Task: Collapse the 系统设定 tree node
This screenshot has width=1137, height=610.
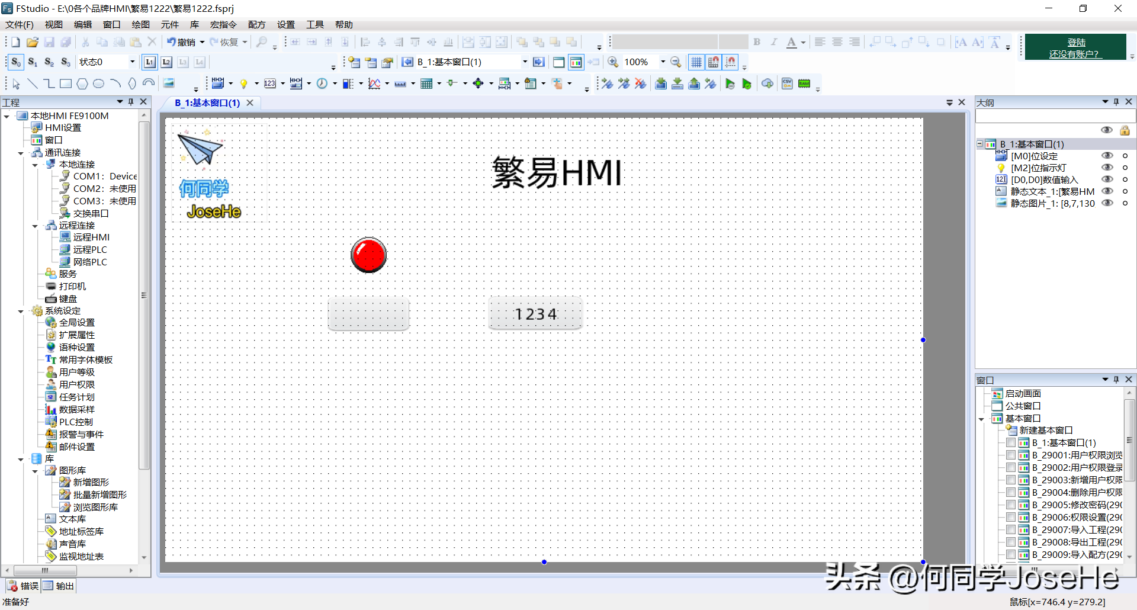Action: 21,311
